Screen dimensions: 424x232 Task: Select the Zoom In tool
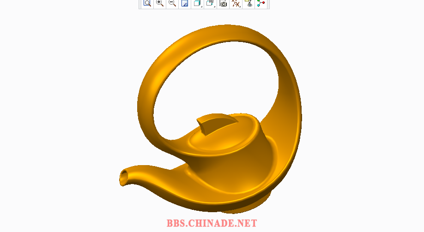160,3
